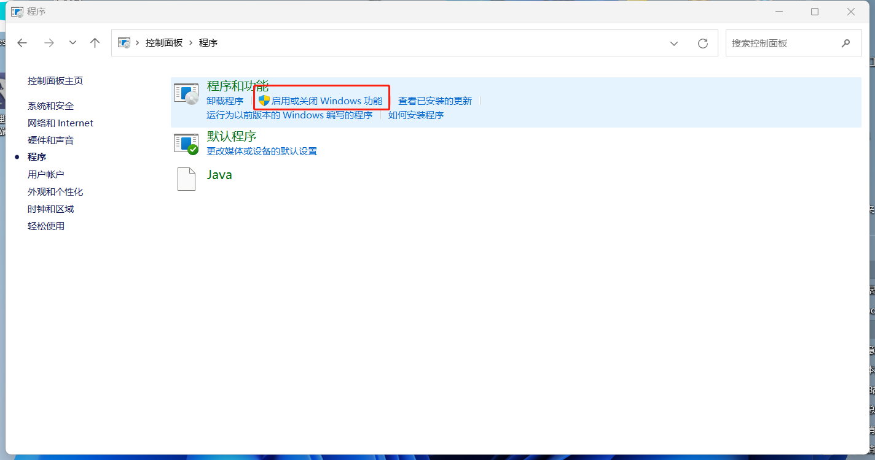This screenshot has height=460, width=875.
Task: Go up one level with up arrow
Action: click(95, 43)
